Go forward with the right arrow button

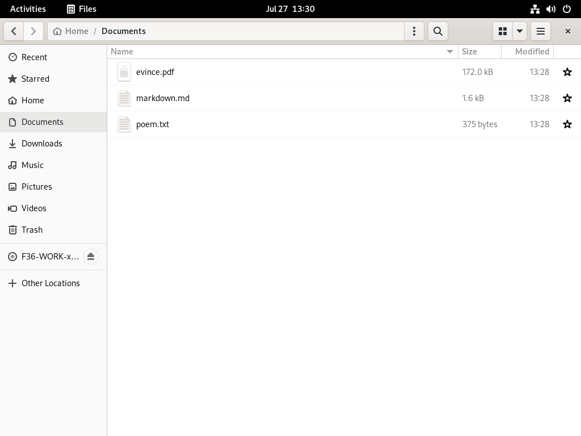click(x=33, y=31)
